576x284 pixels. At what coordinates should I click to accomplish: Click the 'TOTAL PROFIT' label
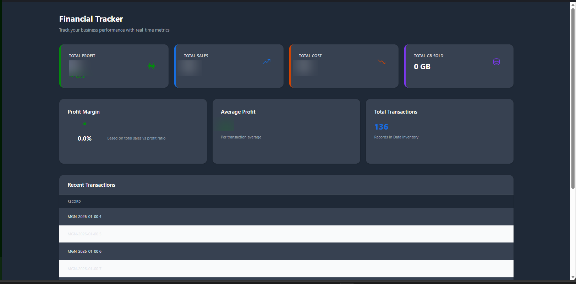(x=82, y=56)
